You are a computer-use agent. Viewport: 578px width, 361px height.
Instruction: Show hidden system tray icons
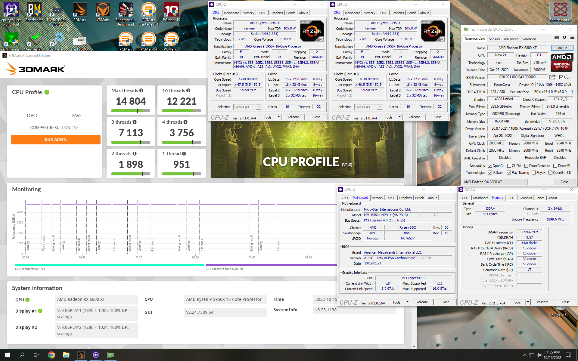524,355
